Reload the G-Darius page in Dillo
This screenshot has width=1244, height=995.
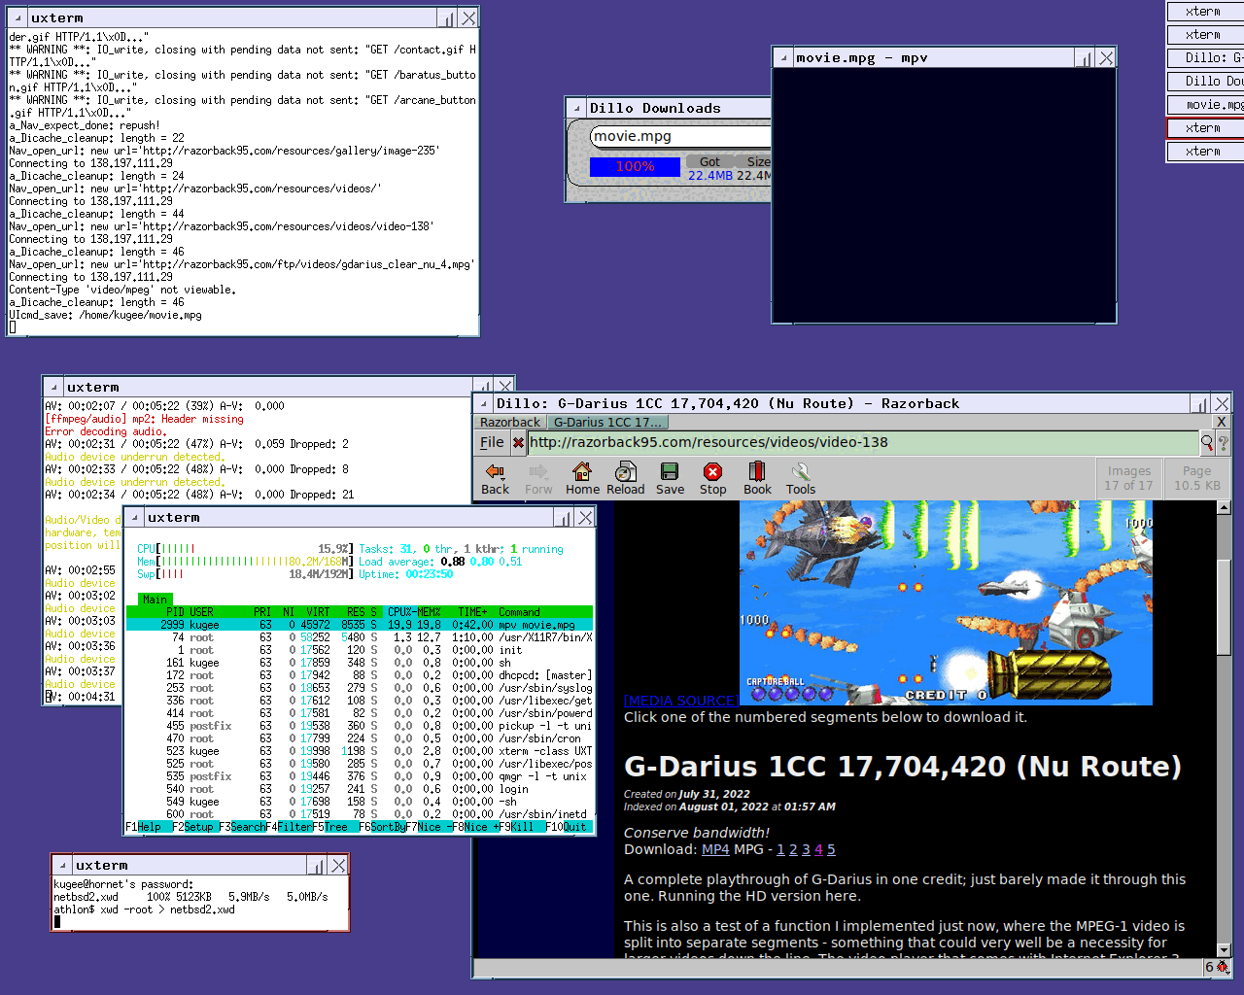pos(626,479)
